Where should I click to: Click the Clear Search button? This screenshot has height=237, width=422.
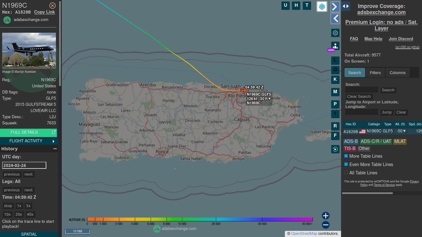[x=359, y=97]
